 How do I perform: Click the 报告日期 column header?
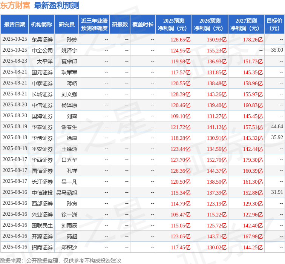(x=15, y=24)
